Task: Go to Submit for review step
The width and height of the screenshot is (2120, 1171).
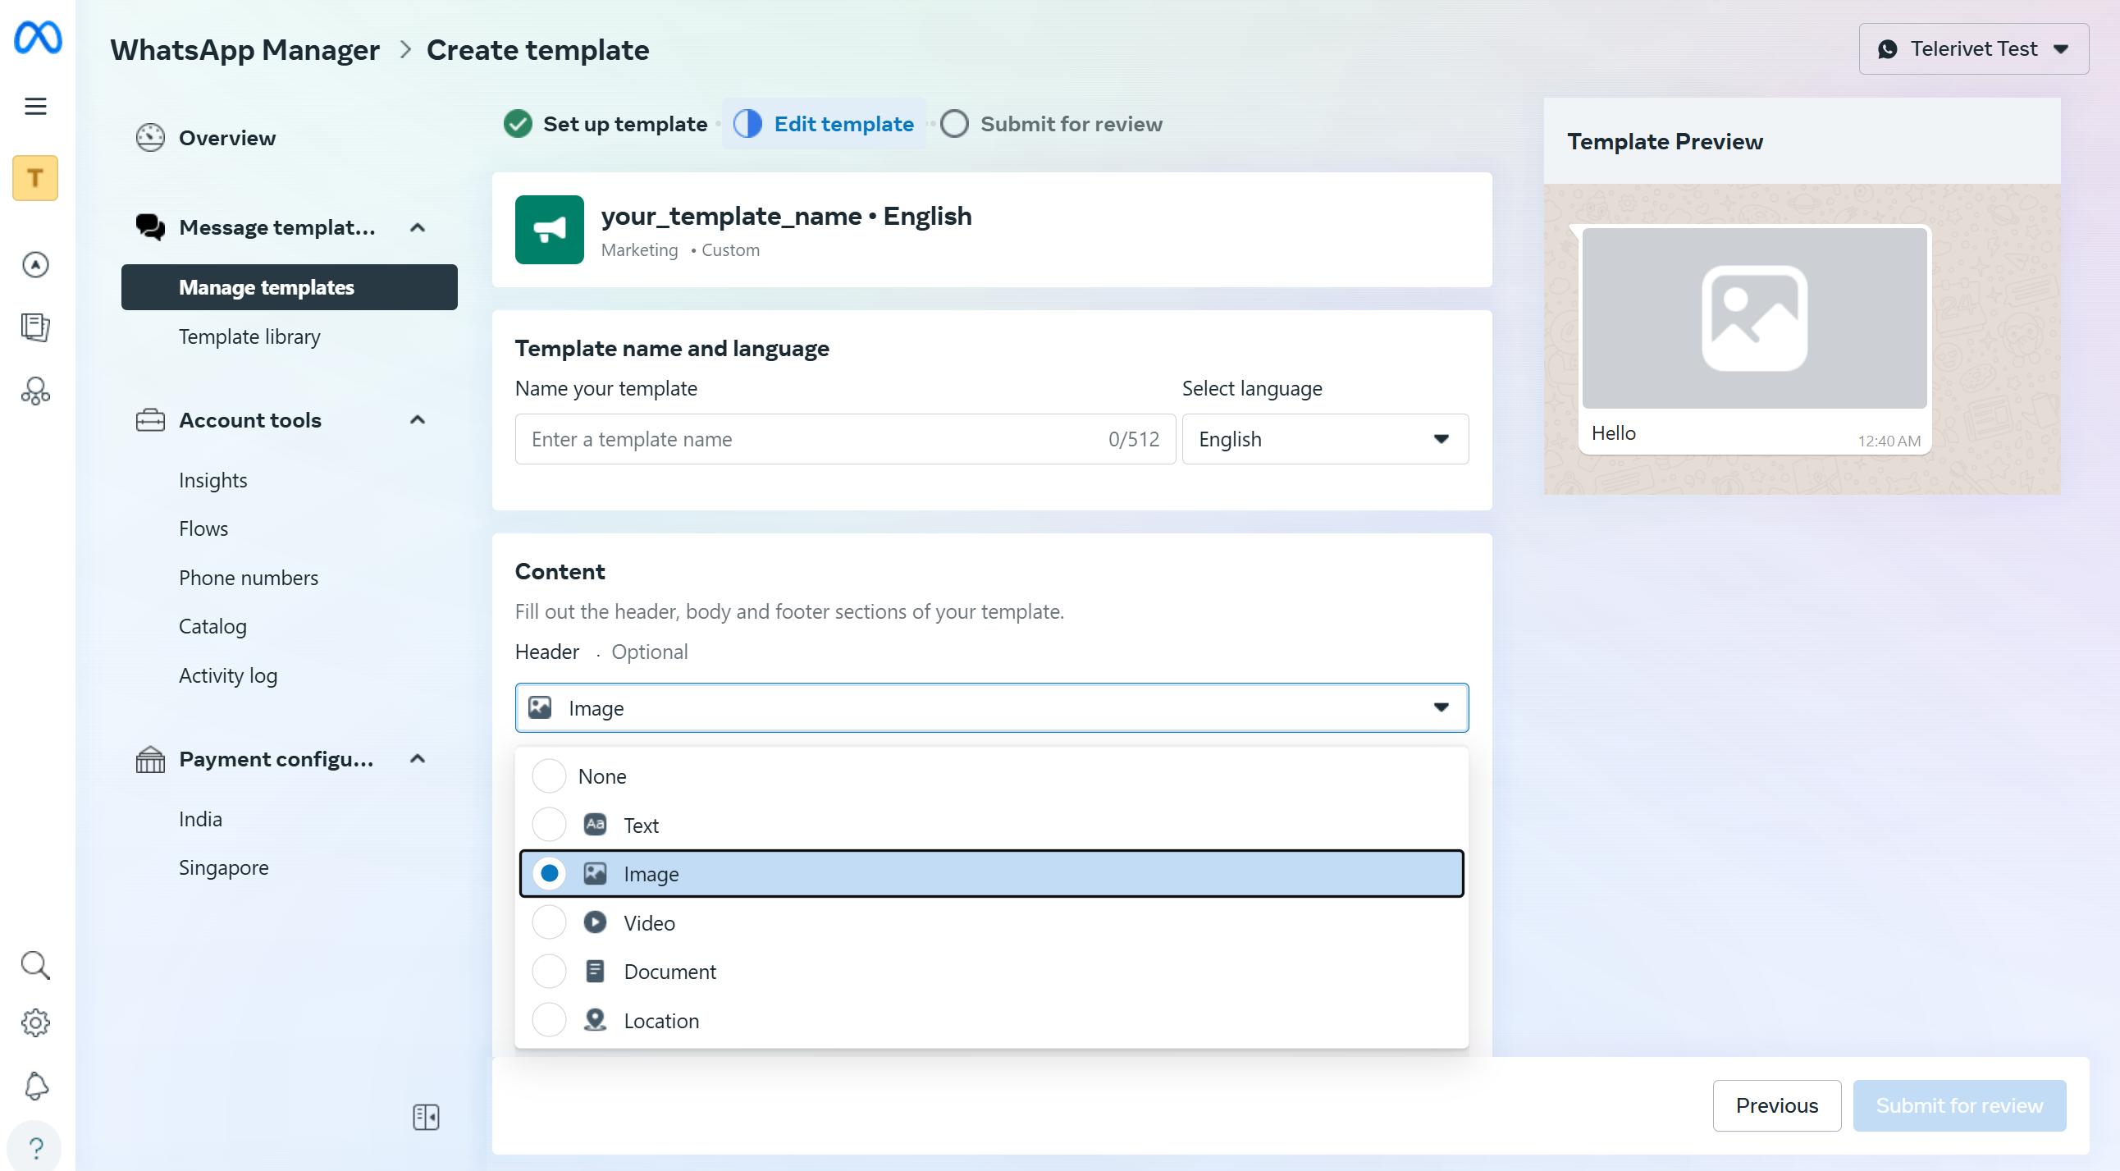Action: (x=1052, y=123)
